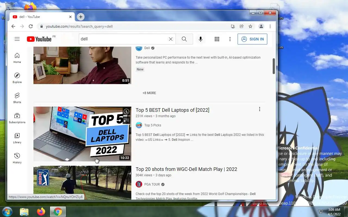Close the 'dell - YouTube' tab
This screenshot has width=348, height=217.
70,17
